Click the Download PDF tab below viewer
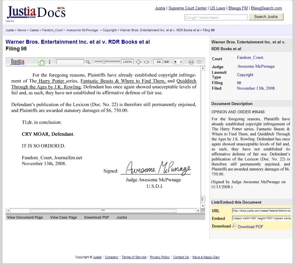The height and width of the screenshot is (265, 295). (97, 217)
